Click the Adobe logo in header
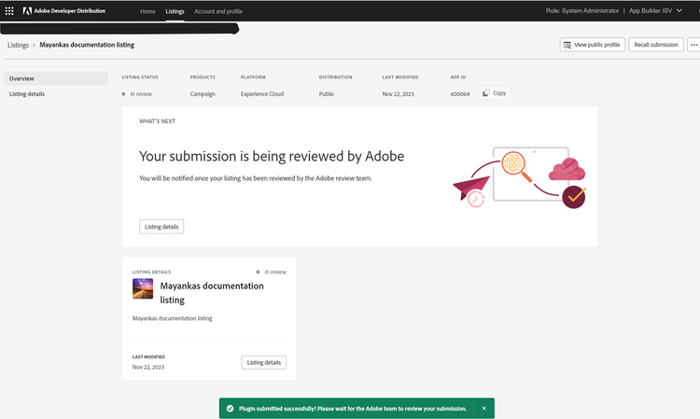Viewport: 700px width, 419px height. pos(27,10)
